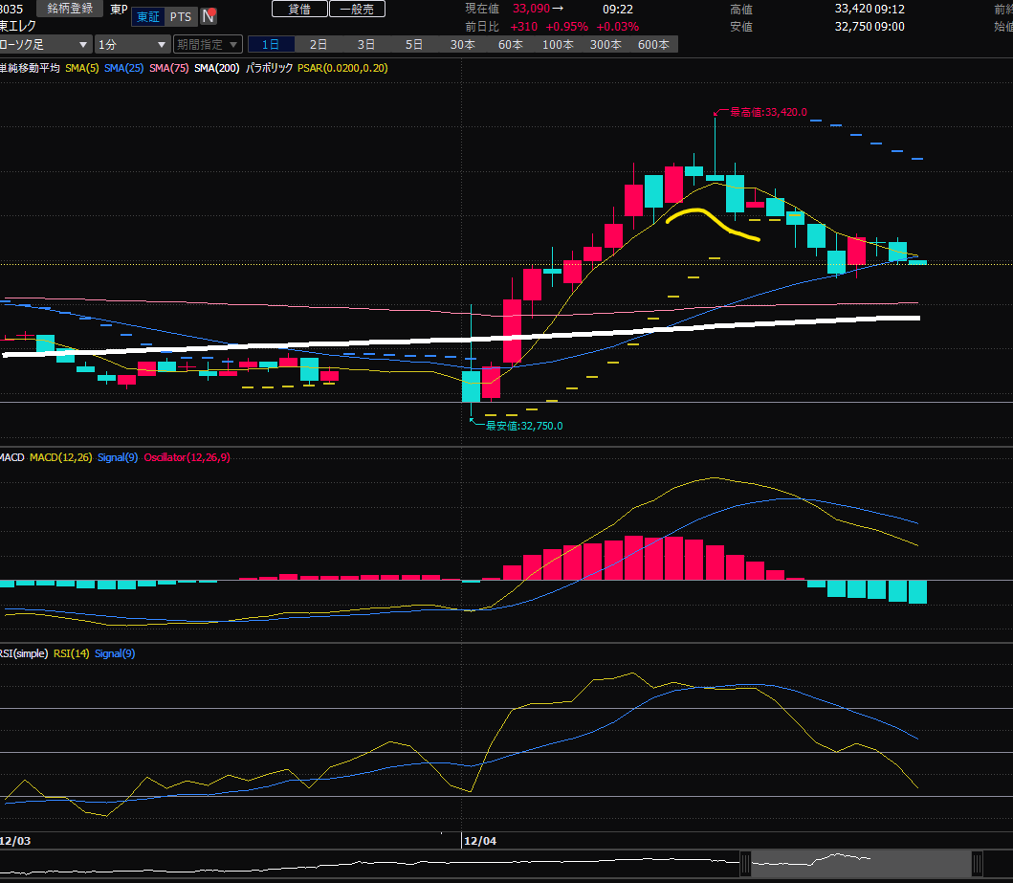The width and height of the screenshot is (1013, 883).
Task: Choose the 30本 bar count tab
Action: click(462, 45)
